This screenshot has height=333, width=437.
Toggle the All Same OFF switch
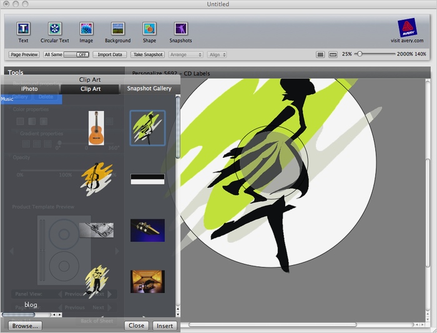[x=76, y=55]
